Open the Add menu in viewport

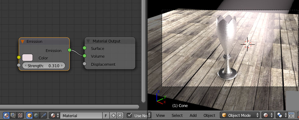(193, 115)
